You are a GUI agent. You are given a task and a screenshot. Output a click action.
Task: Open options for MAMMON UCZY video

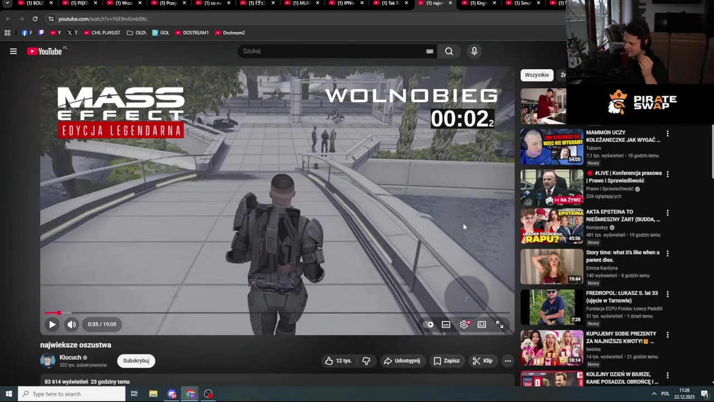667,133
